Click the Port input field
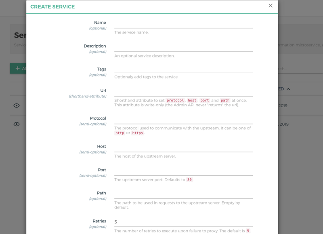 (x=183, y=171)
